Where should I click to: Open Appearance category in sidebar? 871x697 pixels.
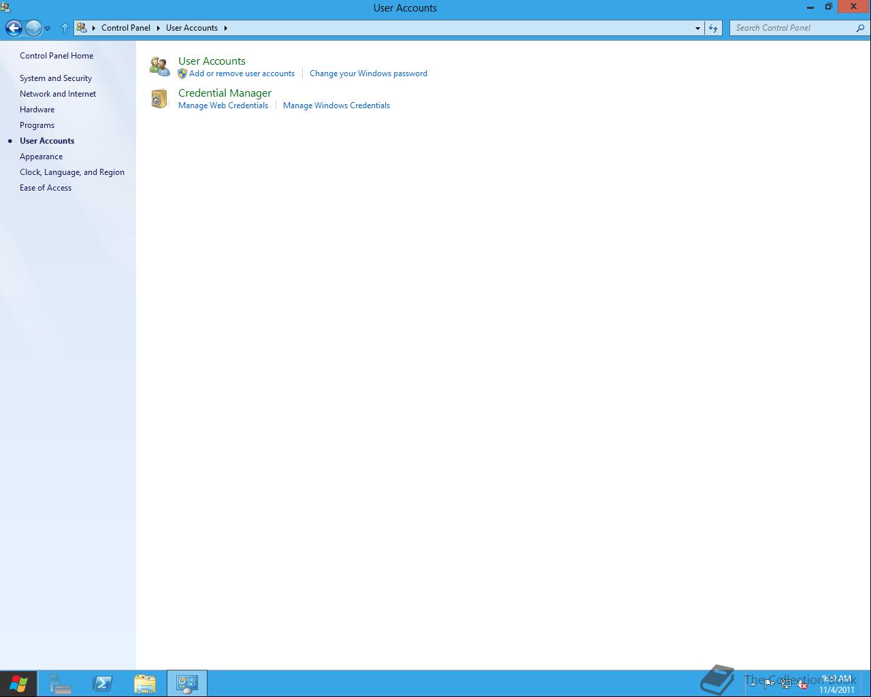(41, 157)
